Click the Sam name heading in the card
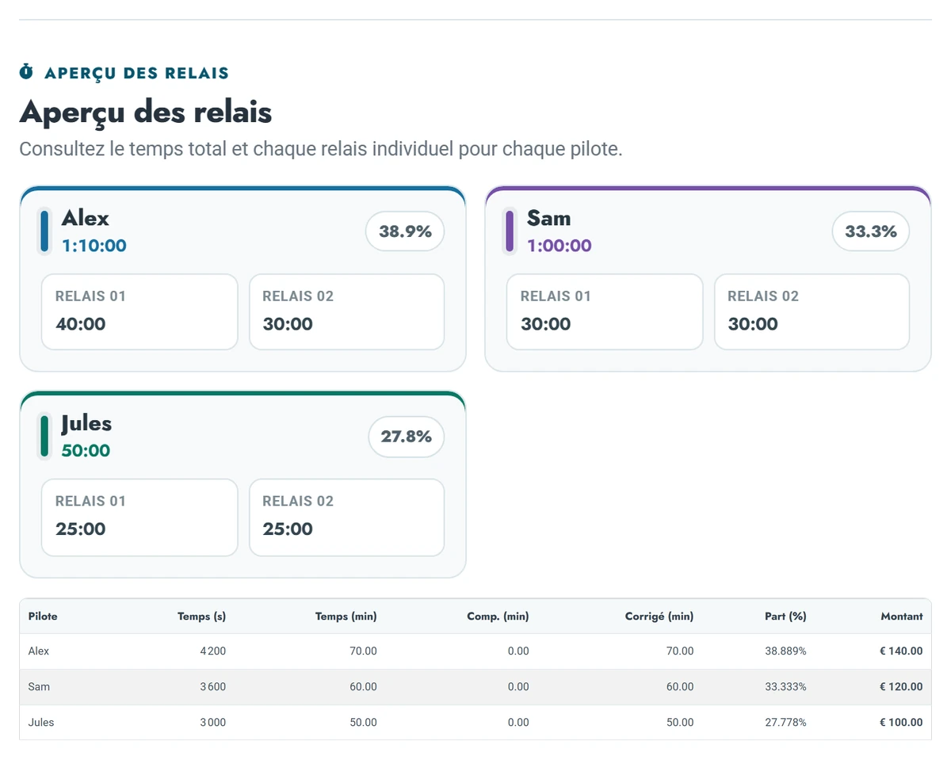Screen dimensions: 951x760 (x=548, y=217)
